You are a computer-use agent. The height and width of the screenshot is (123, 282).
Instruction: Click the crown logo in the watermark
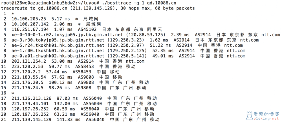coord(250,116)
